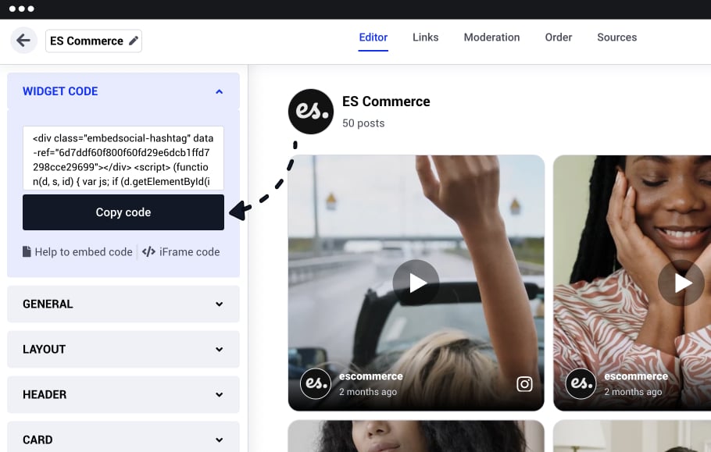This screenshot has width=711, height=452.
Task: Open the Links tab
Action: [425, 37]
